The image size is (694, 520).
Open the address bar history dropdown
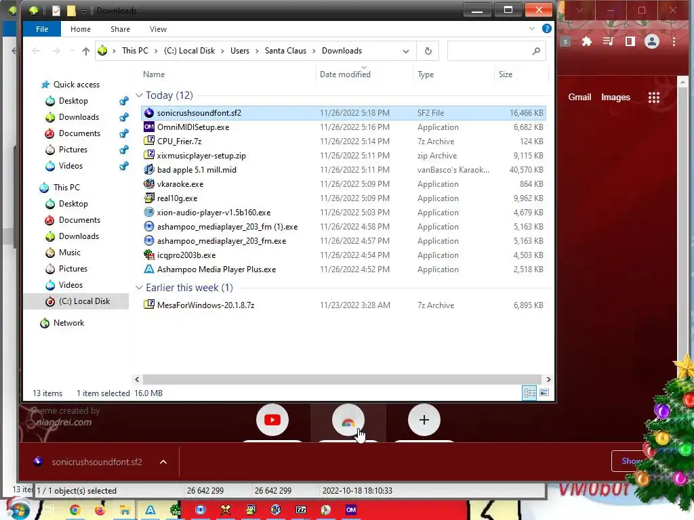pyautogui.click(x=406, y=51)
